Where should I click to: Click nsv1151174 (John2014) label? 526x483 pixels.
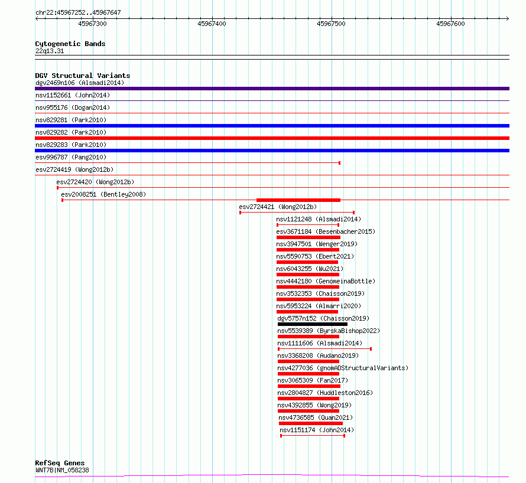click(x=317, y=430)
